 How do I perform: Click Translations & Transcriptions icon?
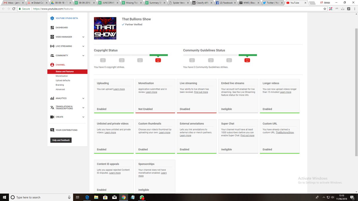(x=52, y=107)
